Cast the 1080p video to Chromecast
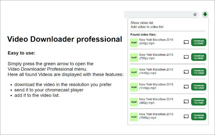The image size is (215, 135). (x=186, y=116)
